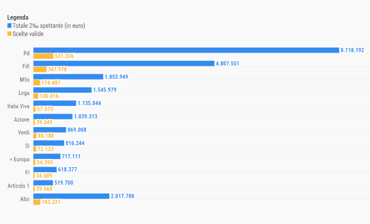Click the 'FI' axis label
The height and width of the screenshot is (224, 370).
click(x=27, y=173)
